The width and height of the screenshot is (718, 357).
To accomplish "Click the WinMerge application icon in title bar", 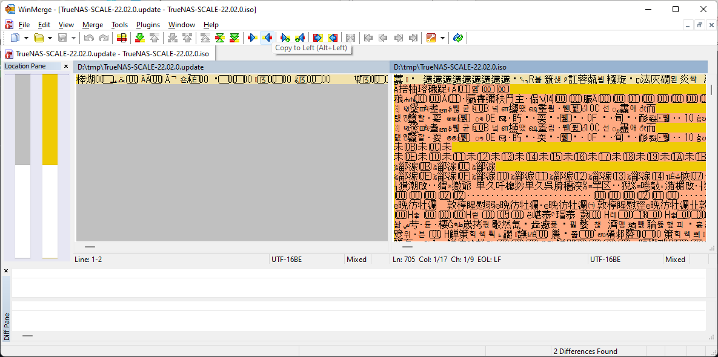I will coord(10,9).
